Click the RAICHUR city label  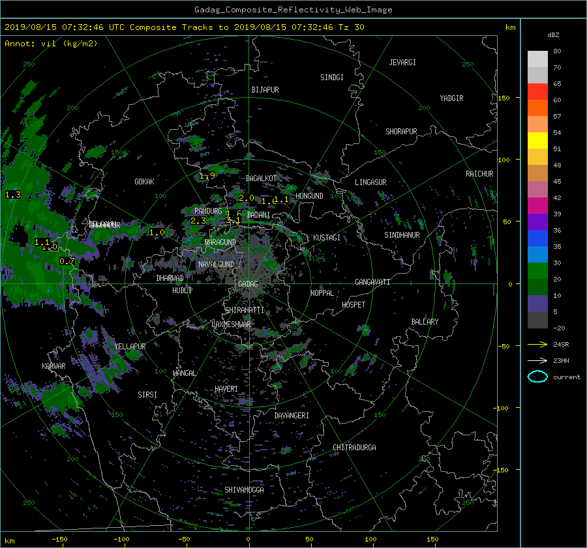click(x=479, y=174)
